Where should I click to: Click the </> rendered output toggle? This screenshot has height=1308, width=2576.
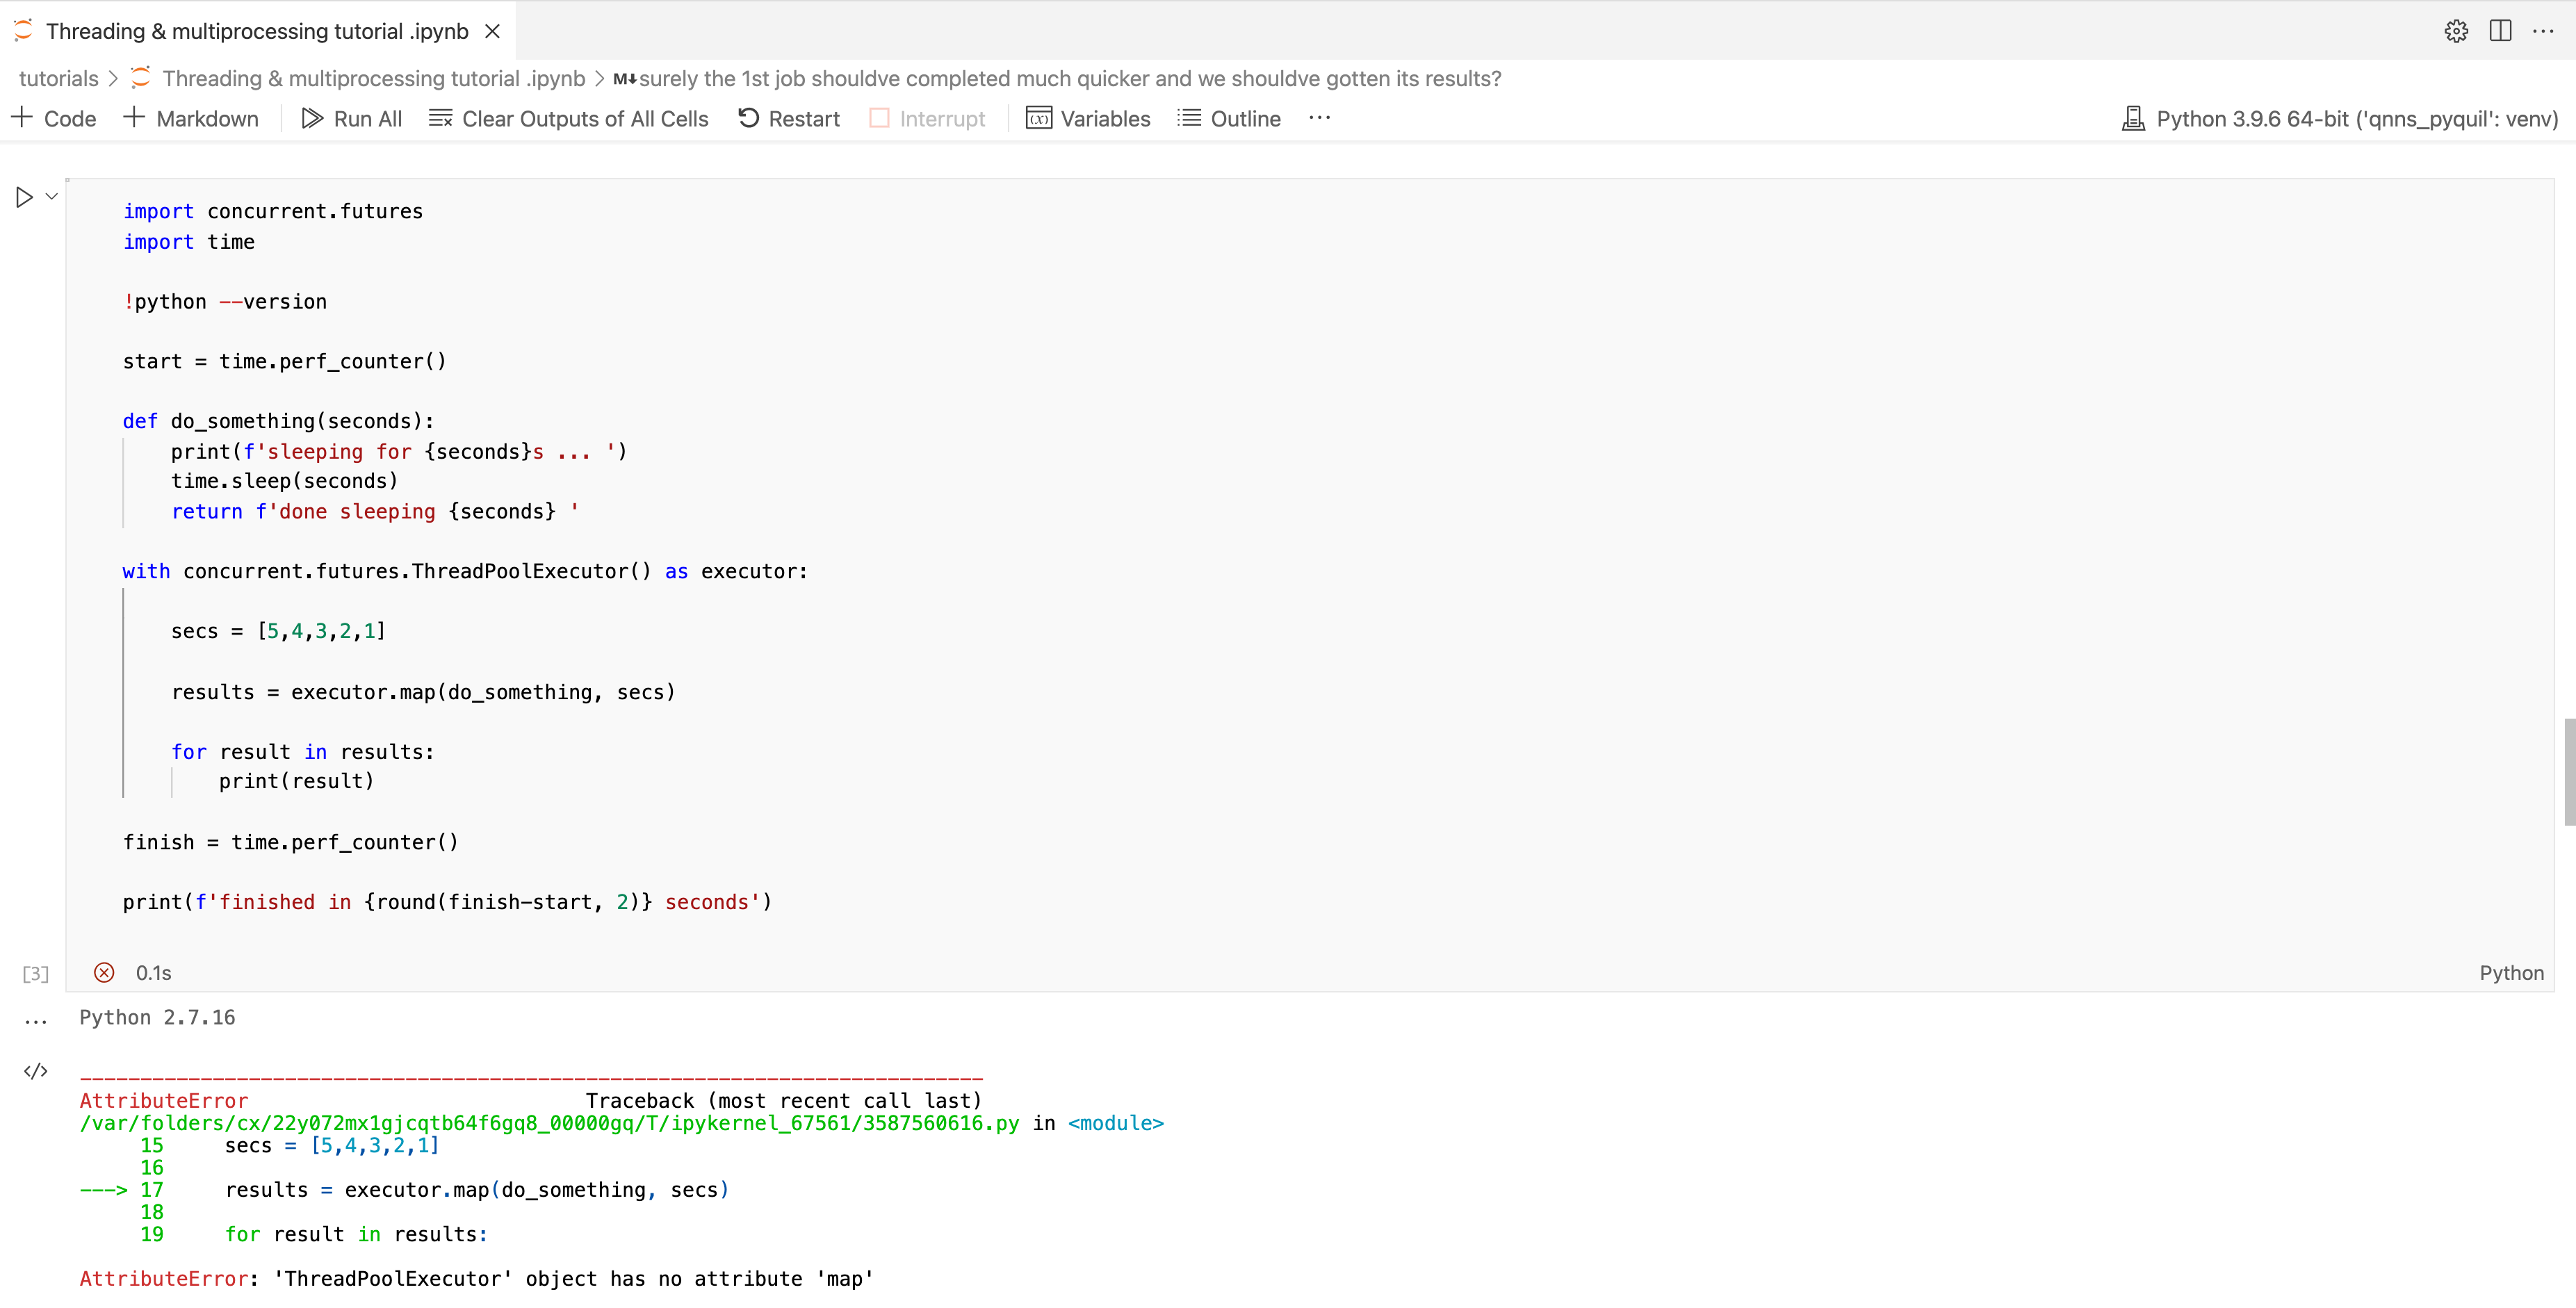pos(36,1070)
